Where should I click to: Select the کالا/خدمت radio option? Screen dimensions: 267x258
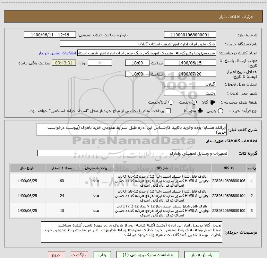171,102
